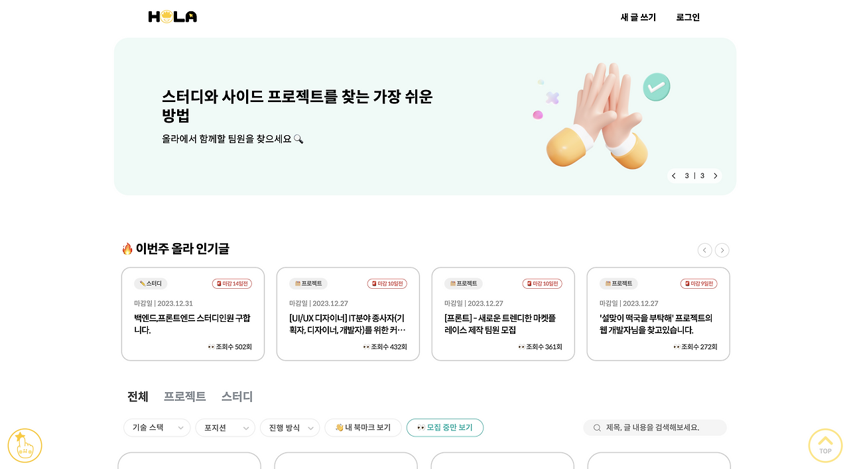Toggle the 스터디 badge on the first card

click(150, 284)
